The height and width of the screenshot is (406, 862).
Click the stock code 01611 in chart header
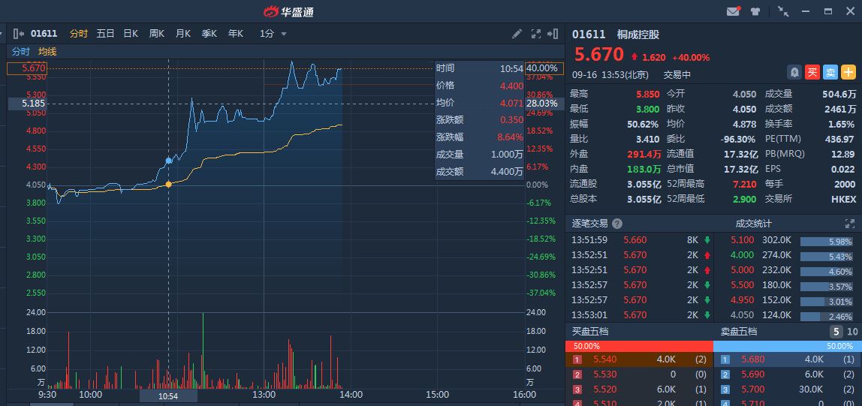pos(44,34)
